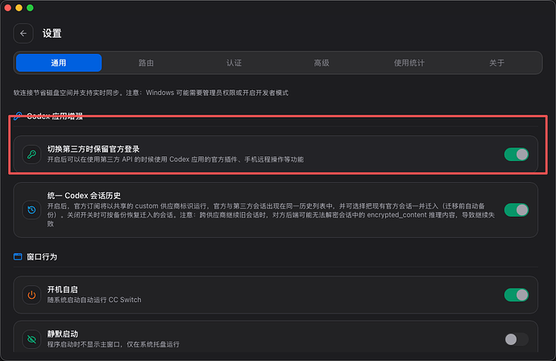Click the blue history clock icon
The image size is (556, 361).
click(x=31, y=210)
